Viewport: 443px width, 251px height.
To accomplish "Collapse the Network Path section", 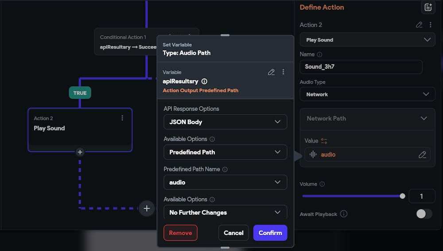I will 424,118.
